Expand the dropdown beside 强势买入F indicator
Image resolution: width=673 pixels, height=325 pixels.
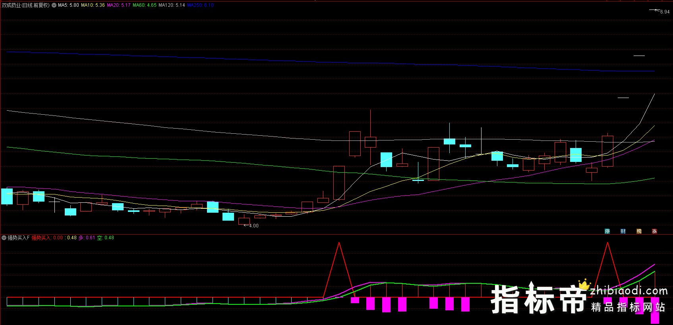click(4, 238)
